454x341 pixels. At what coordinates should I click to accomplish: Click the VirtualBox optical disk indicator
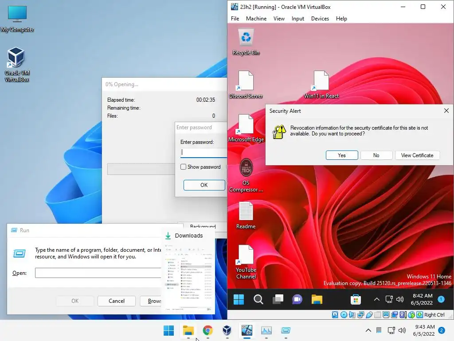(x=344, y=315)
